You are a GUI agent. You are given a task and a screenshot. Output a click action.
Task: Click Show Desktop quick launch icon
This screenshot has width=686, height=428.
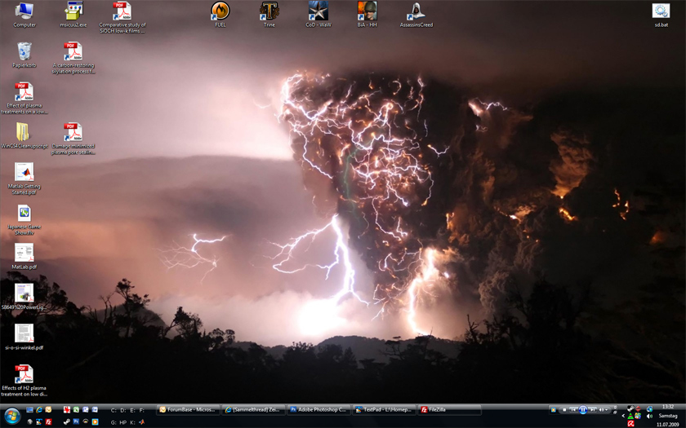tap(29, 409)
